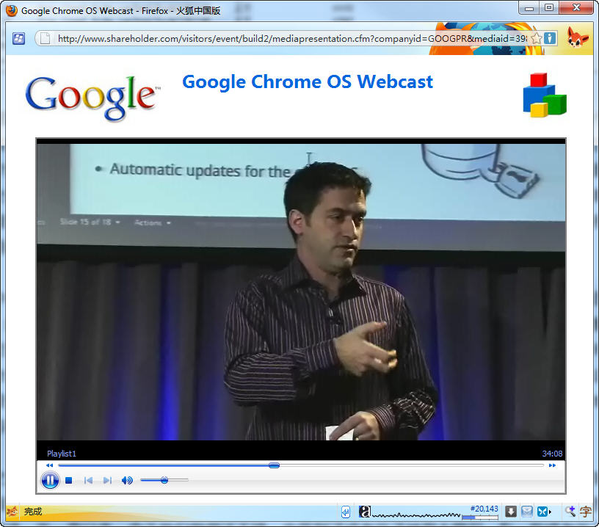Open downloads via the down-arrow status icon

[511, 512]
